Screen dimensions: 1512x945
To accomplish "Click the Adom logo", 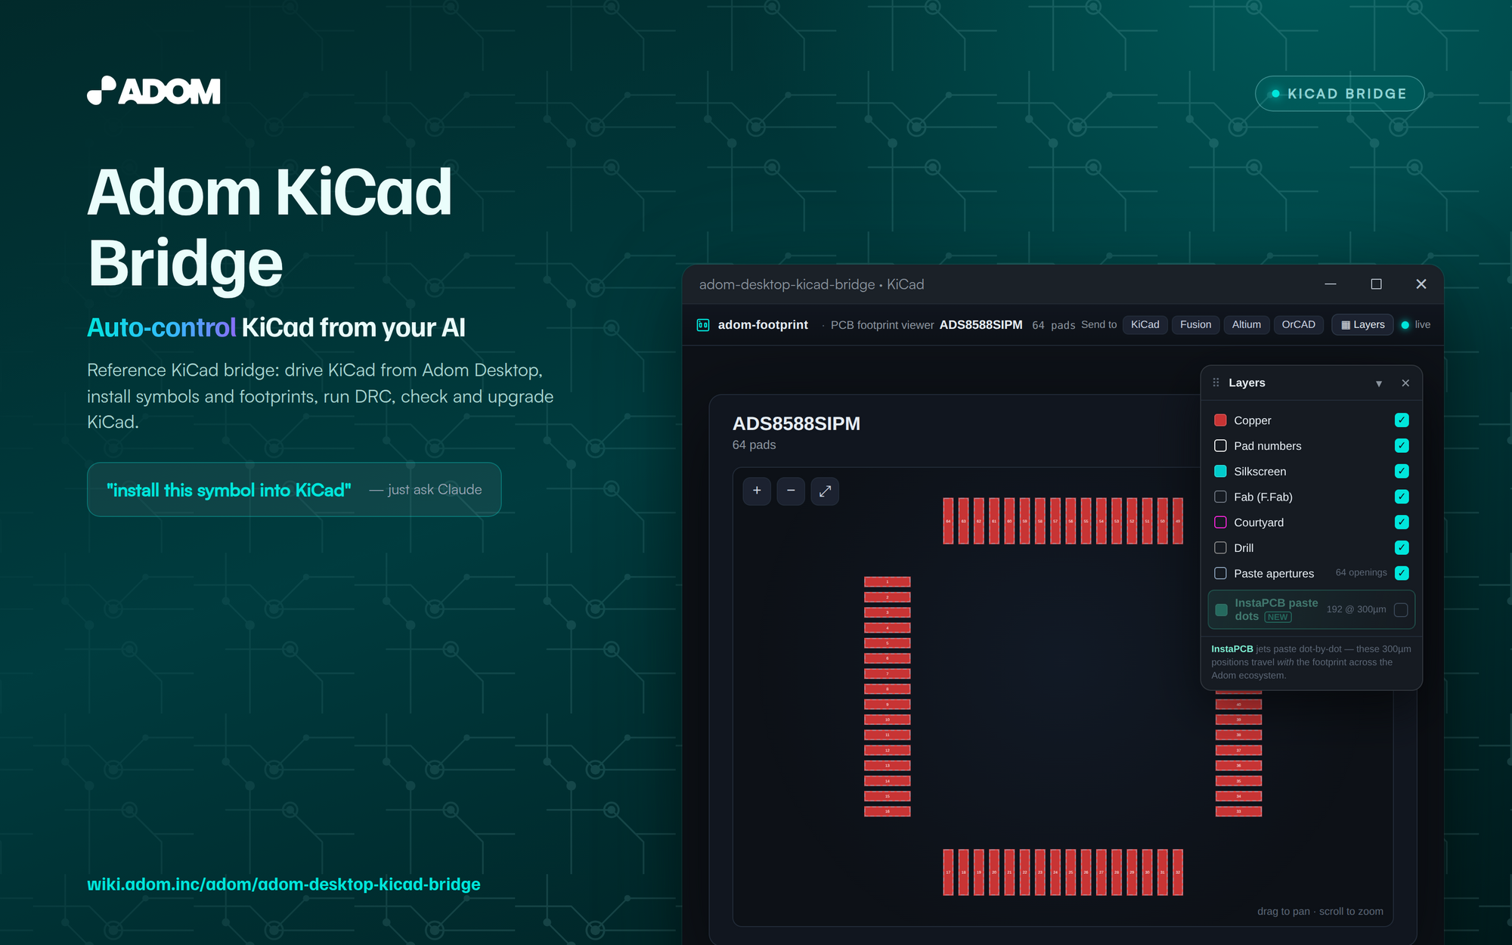I will (153, 91).
